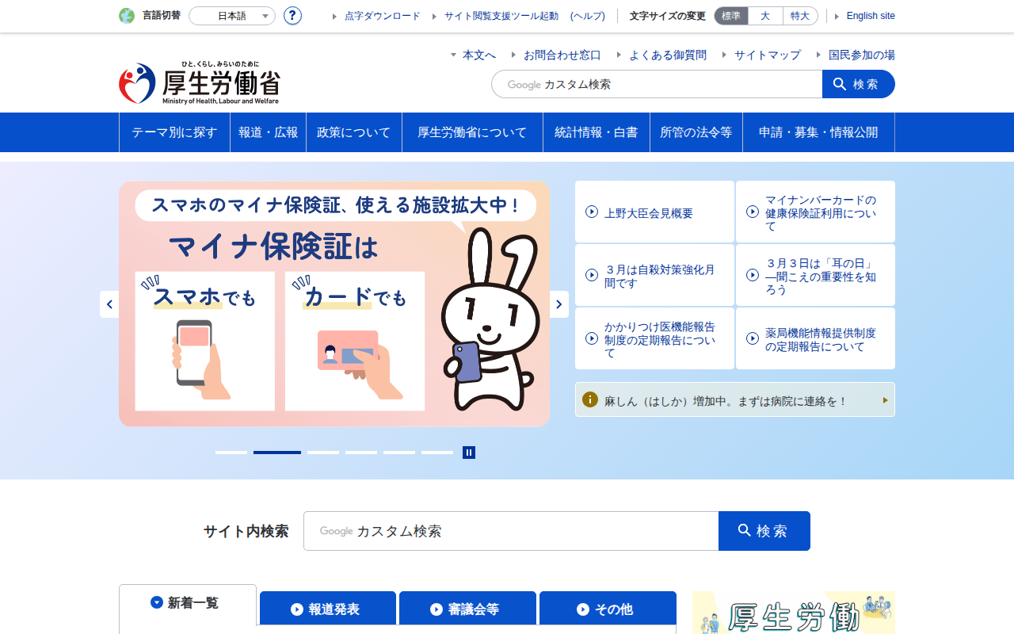This screenshot has width=1014, height=634.
Task: Click the language globe icon
Action: [127, 16]
